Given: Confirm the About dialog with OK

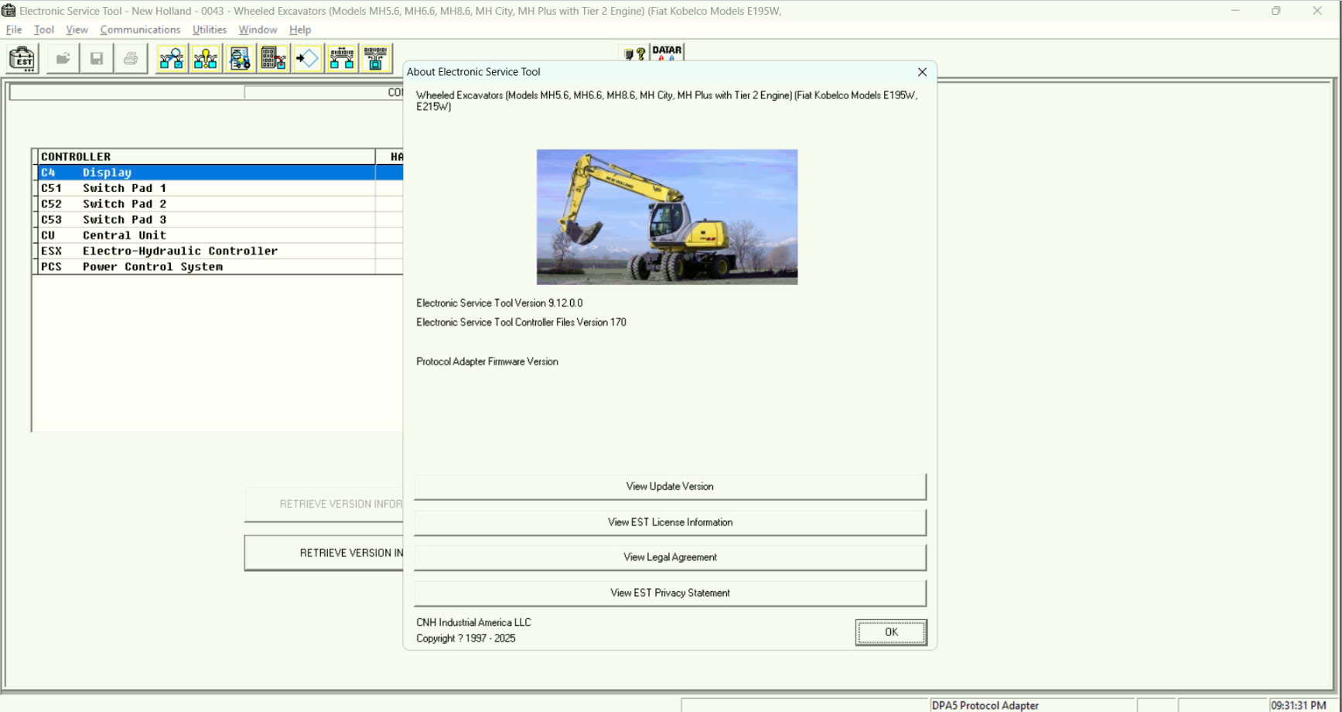Looking at the screenshot, I should [891, 632].
